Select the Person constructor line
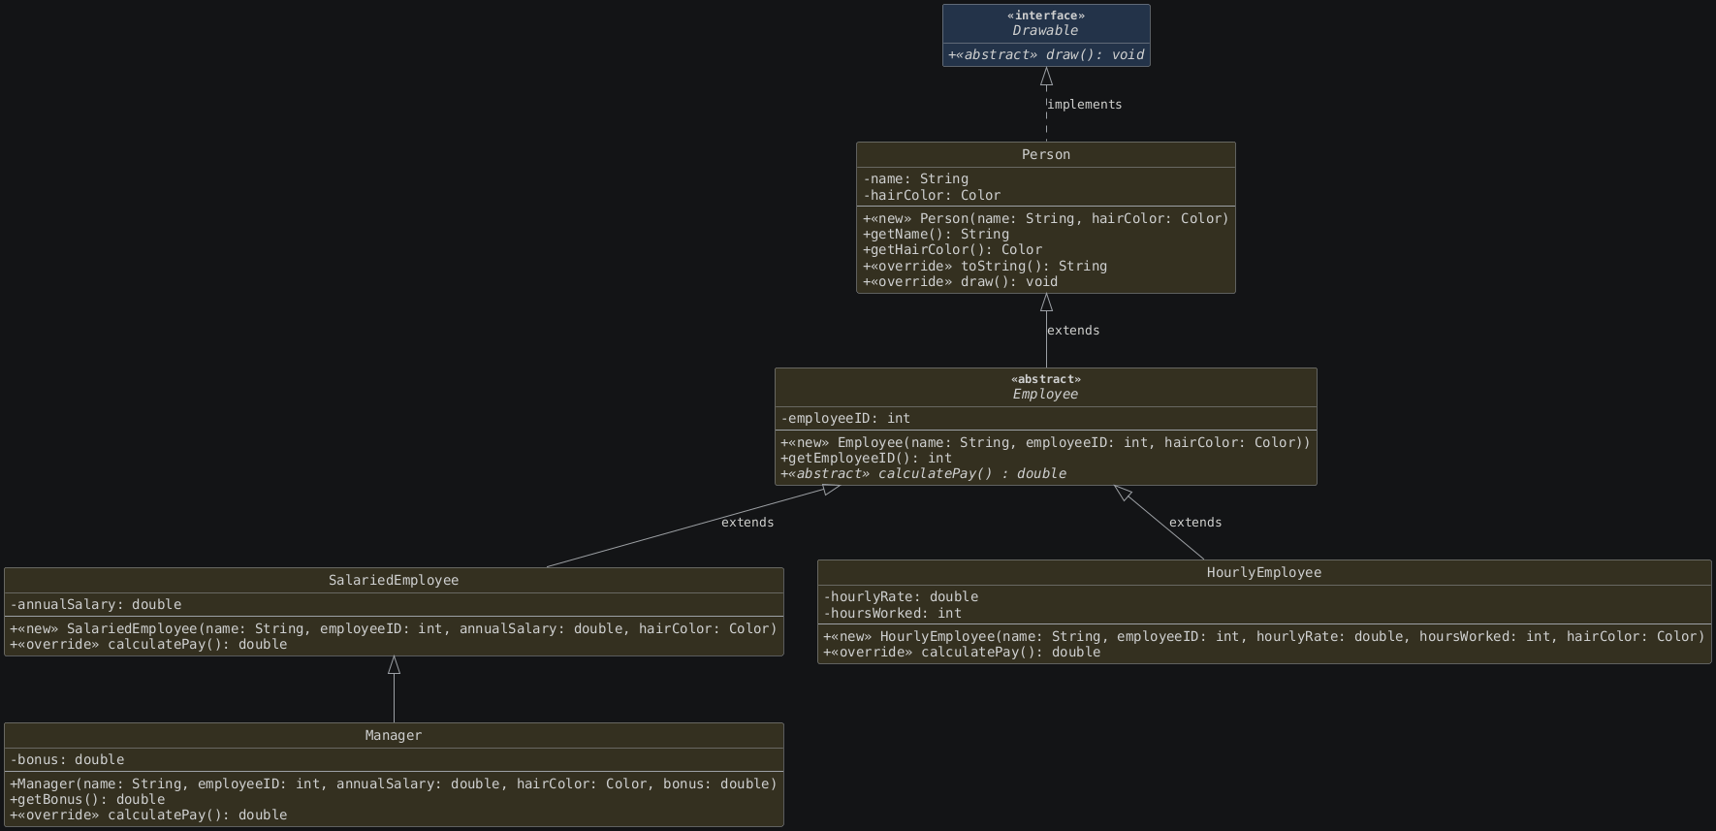Viewport: 1716px width, 831px height. tap(1046, 218)
